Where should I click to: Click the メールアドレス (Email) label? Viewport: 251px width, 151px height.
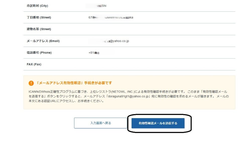click(x=43, y=41)
